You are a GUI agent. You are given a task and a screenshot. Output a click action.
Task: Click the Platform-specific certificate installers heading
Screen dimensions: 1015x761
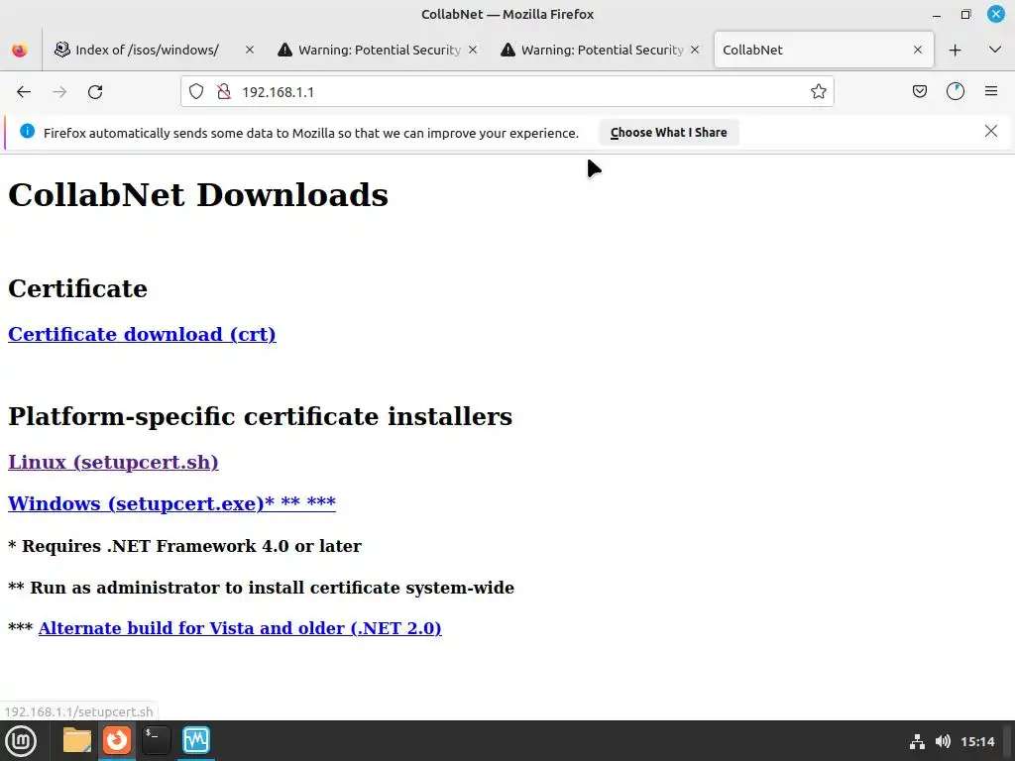(x=261, y=416)
